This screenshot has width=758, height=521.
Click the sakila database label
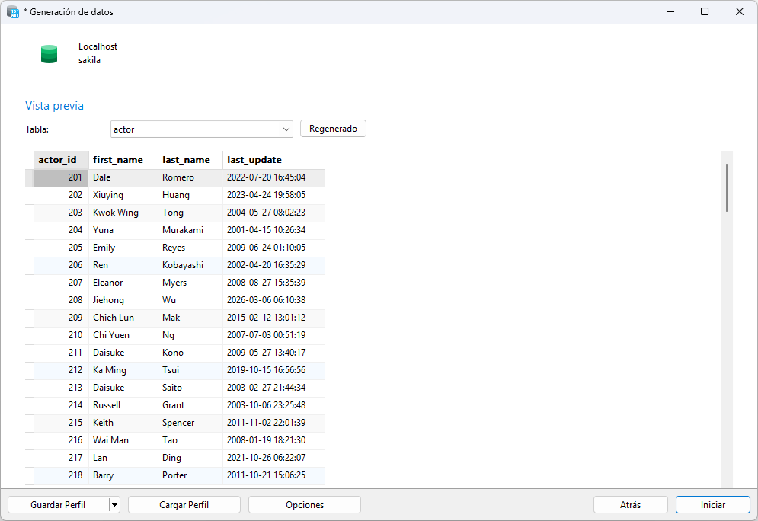tap(89, 60)
